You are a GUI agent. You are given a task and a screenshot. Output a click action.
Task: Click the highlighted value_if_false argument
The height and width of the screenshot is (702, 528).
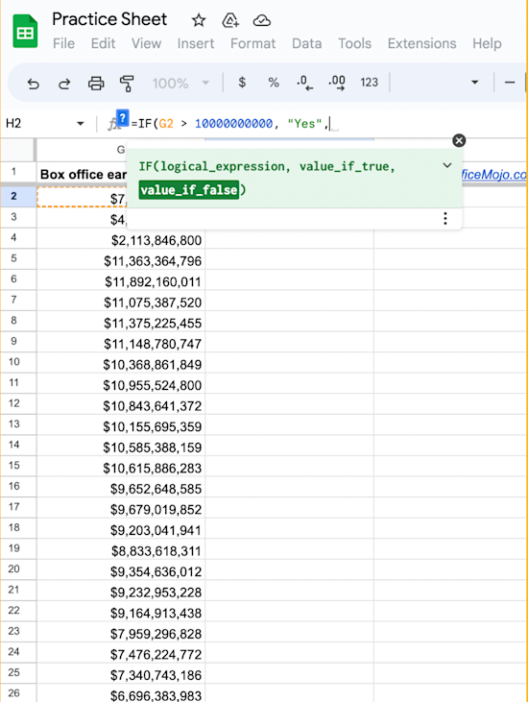pyautogui.click(x=189, y=190)
